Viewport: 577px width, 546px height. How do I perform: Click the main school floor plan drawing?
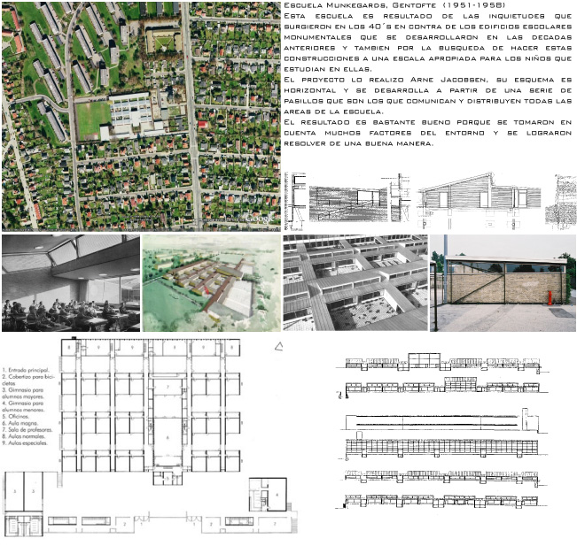(x=151, y=436)
